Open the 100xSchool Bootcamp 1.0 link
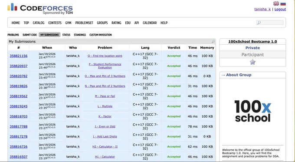Viewport: 295px width, 162px height. (x=252, y=41)
